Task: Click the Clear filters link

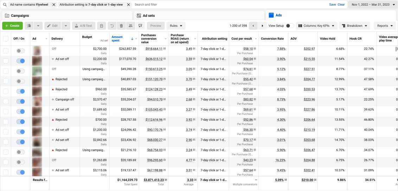Action: click(x=341, y=5)
